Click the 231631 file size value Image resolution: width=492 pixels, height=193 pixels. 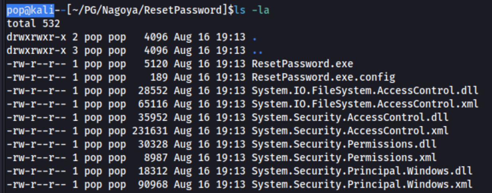click(150, 131)
